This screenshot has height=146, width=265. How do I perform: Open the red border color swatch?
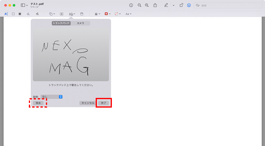[x=107, y=14]
